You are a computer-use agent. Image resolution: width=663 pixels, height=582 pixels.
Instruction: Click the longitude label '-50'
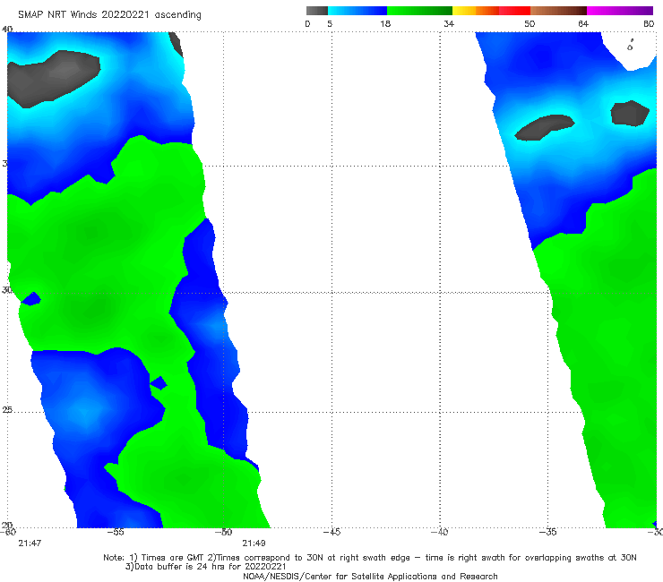(x=224, y=532)
